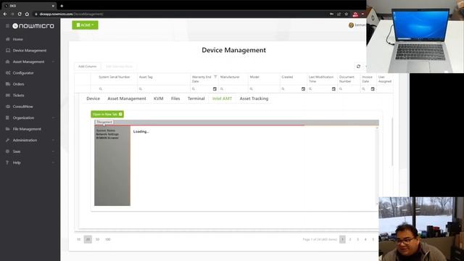Set page size to 100
Screen dimensions: 464x261
coord(108,239)
